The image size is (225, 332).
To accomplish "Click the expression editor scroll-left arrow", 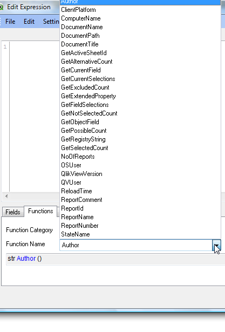I will click(x=6, y=196).
